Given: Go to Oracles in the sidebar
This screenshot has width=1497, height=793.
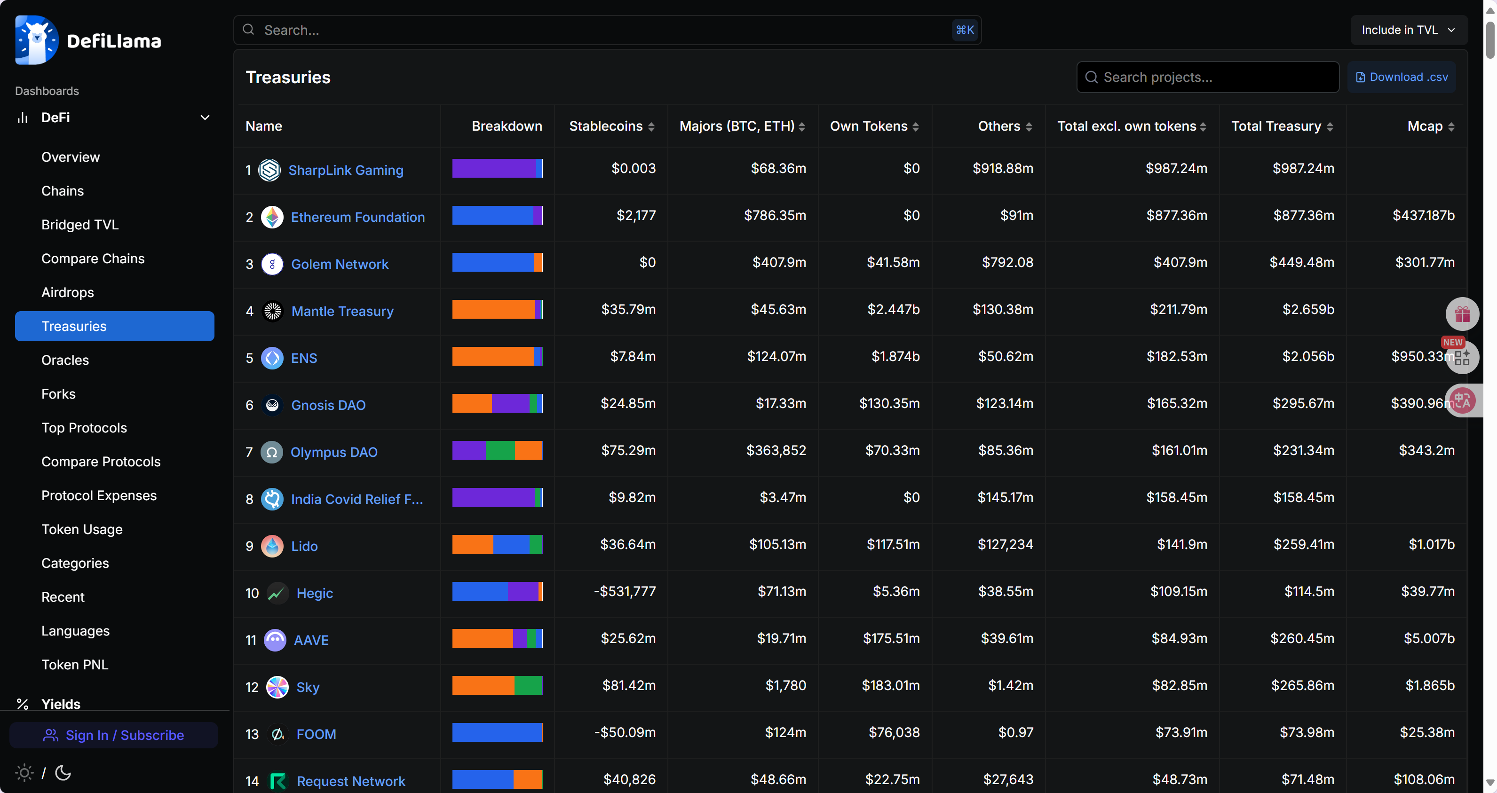Looking at the screenshot, I should 65,360.
